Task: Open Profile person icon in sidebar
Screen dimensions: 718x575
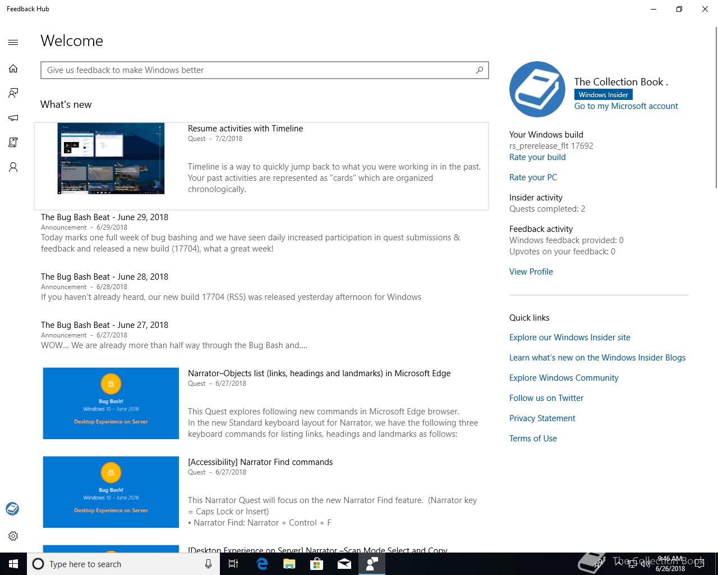Action: 13,167
